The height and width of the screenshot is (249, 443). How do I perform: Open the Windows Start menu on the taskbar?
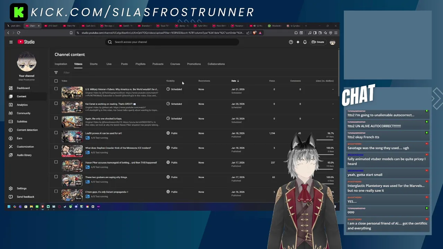point(9,206)
